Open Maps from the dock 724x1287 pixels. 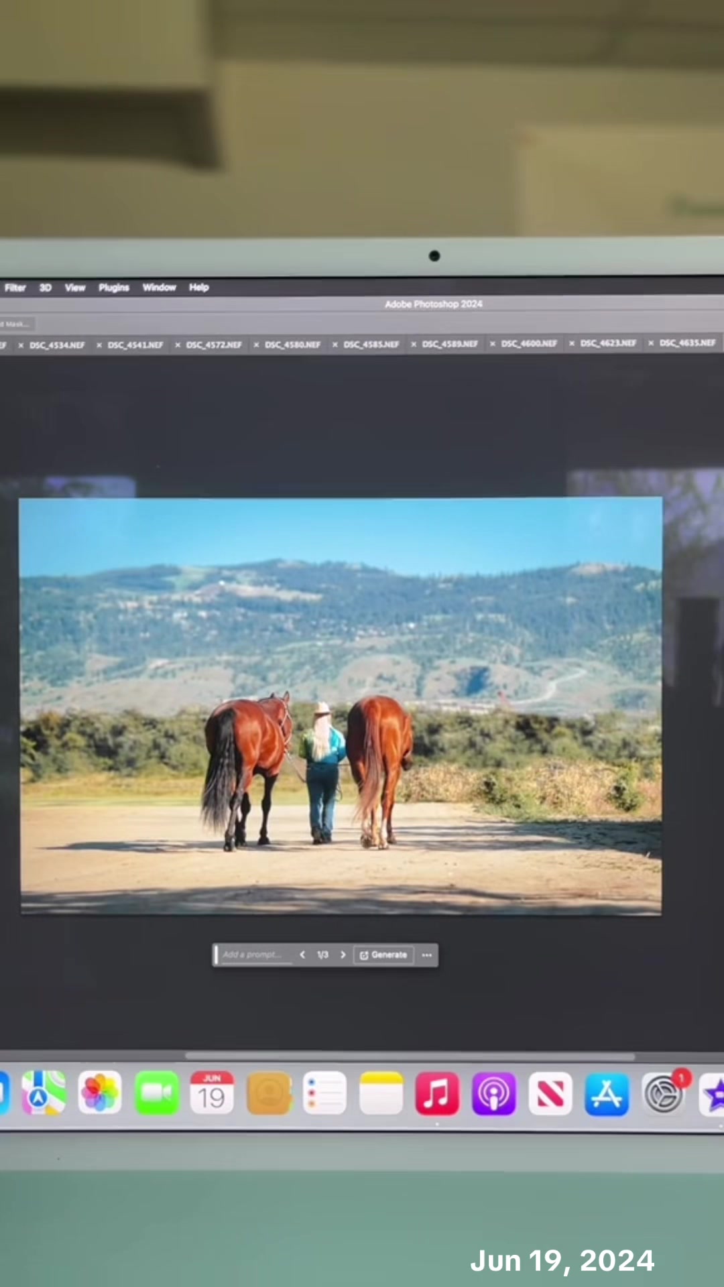(44, 1093)
